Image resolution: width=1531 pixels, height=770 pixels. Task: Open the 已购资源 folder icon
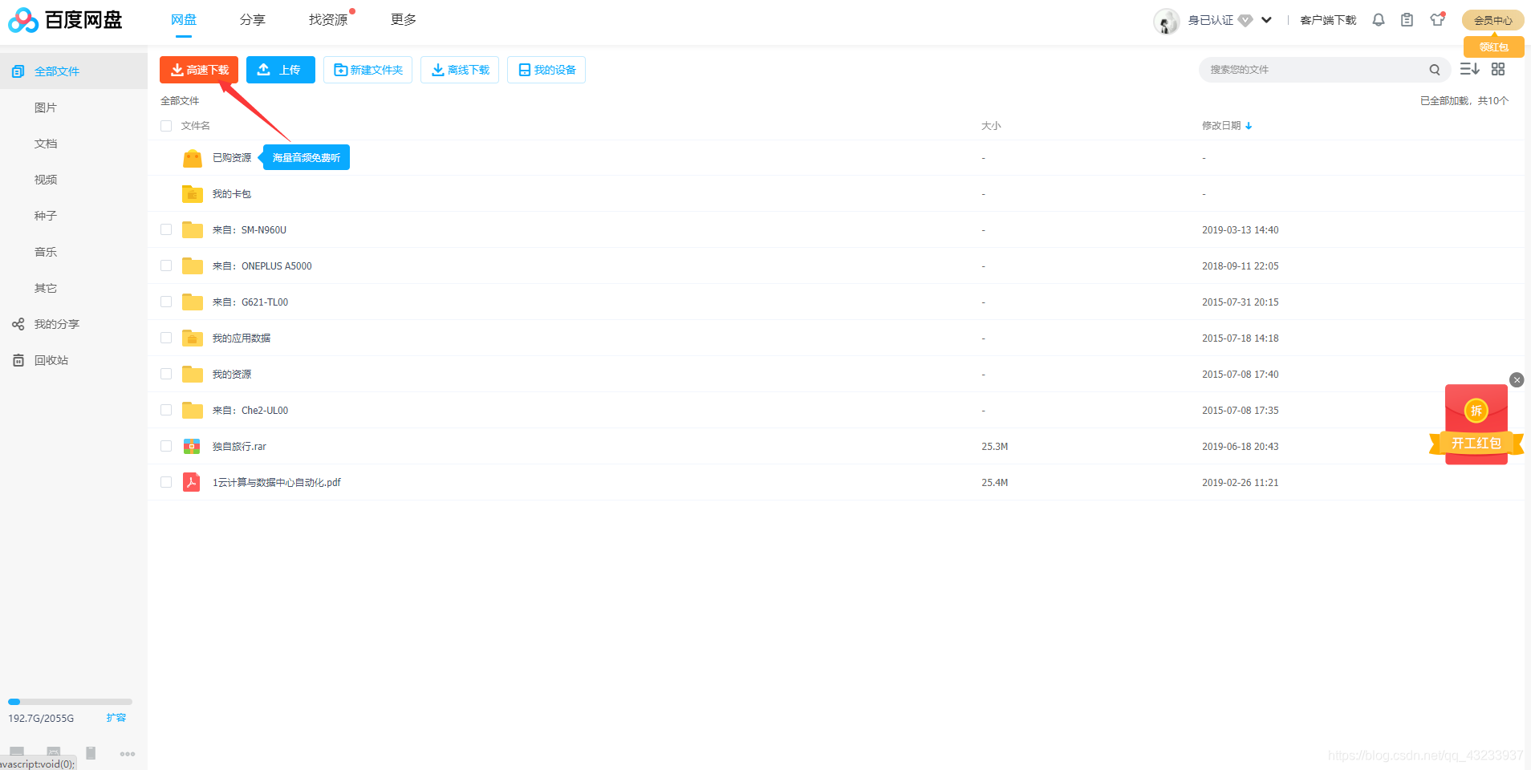[x=192, y=158]
